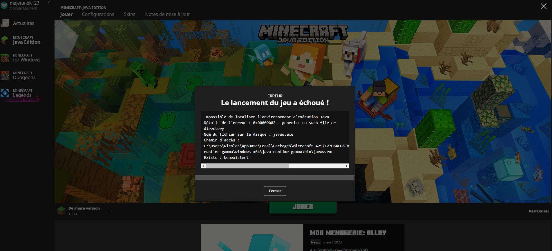Close the launcher with the X button

[543, 6]
